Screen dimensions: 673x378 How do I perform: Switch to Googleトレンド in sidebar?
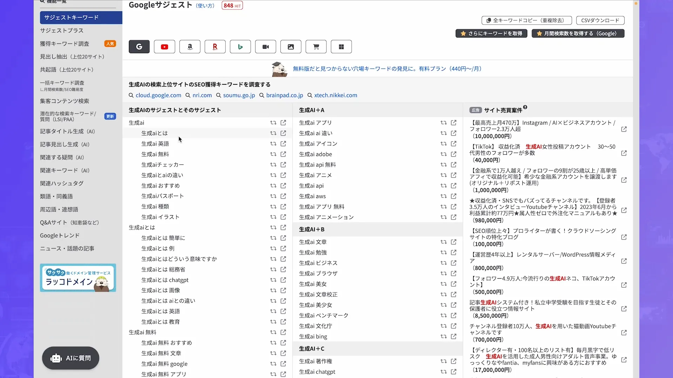(60, 235)
